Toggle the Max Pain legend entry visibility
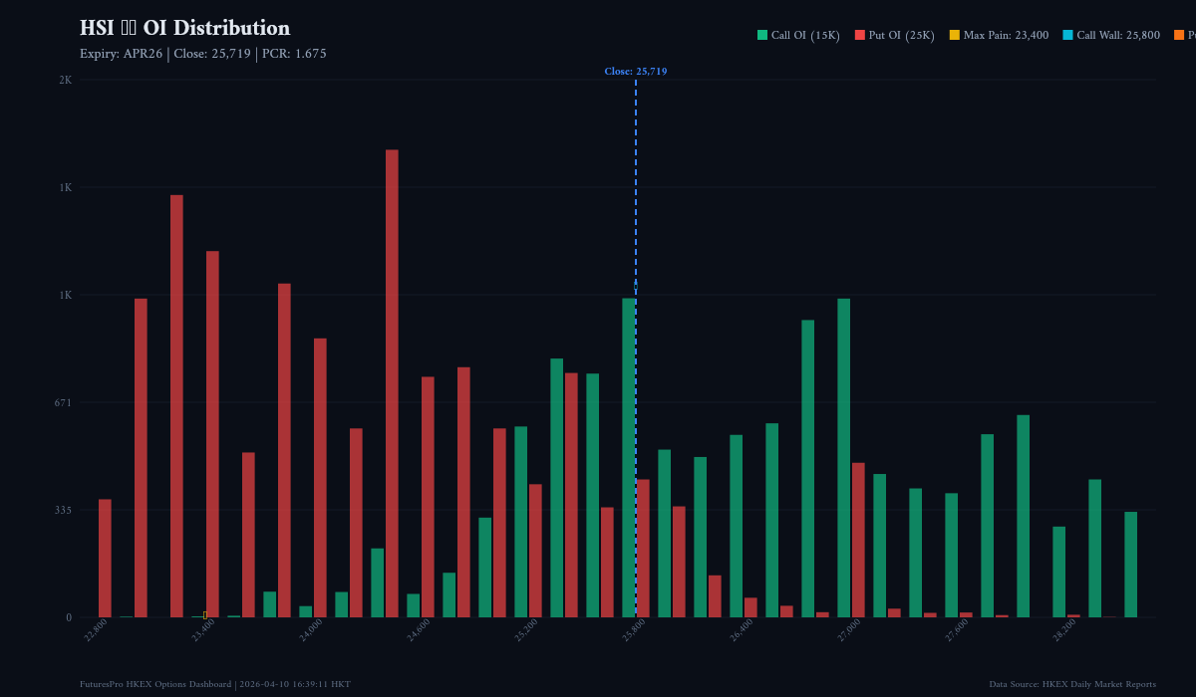Screen dimensions: 1196x697 coord(1002,34)
